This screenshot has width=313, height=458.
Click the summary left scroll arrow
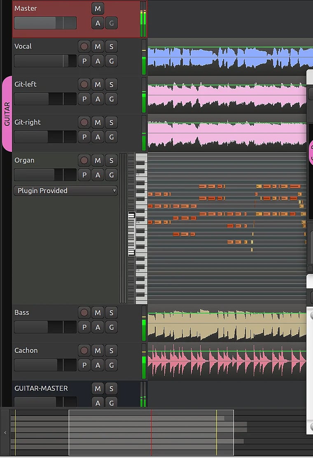(5, 432)
